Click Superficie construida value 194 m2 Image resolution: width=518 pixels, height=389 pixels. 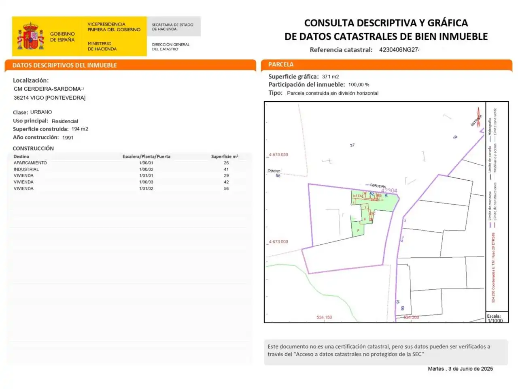(x=80, y=129)
